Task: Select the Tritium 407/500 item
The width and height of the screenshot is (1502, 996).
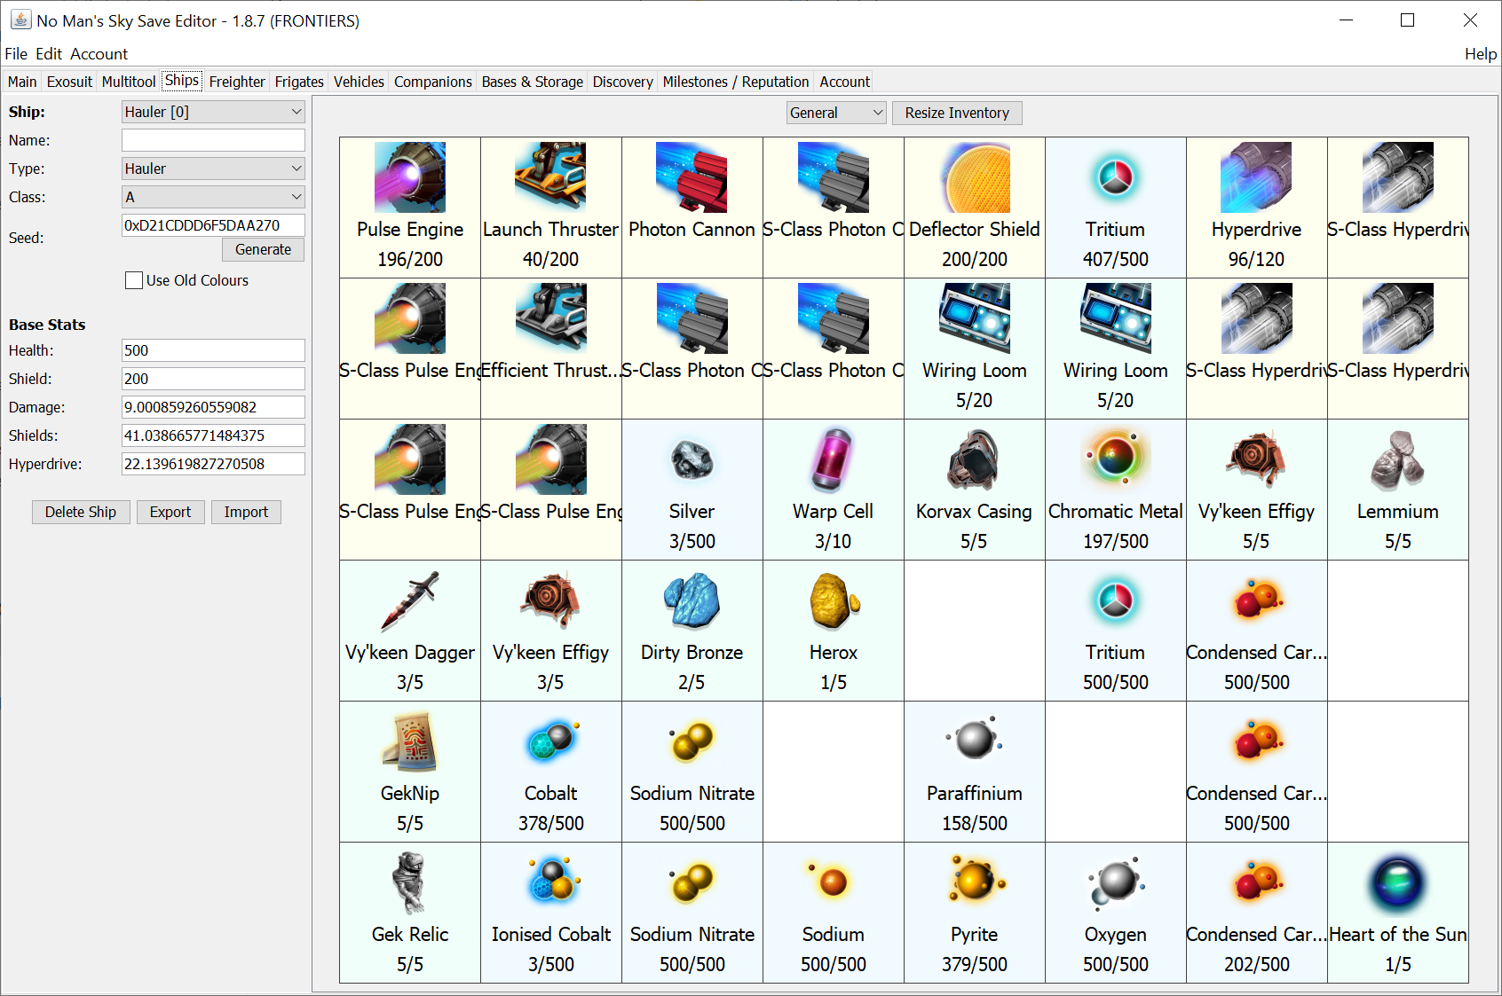Action: [1116, 208]
